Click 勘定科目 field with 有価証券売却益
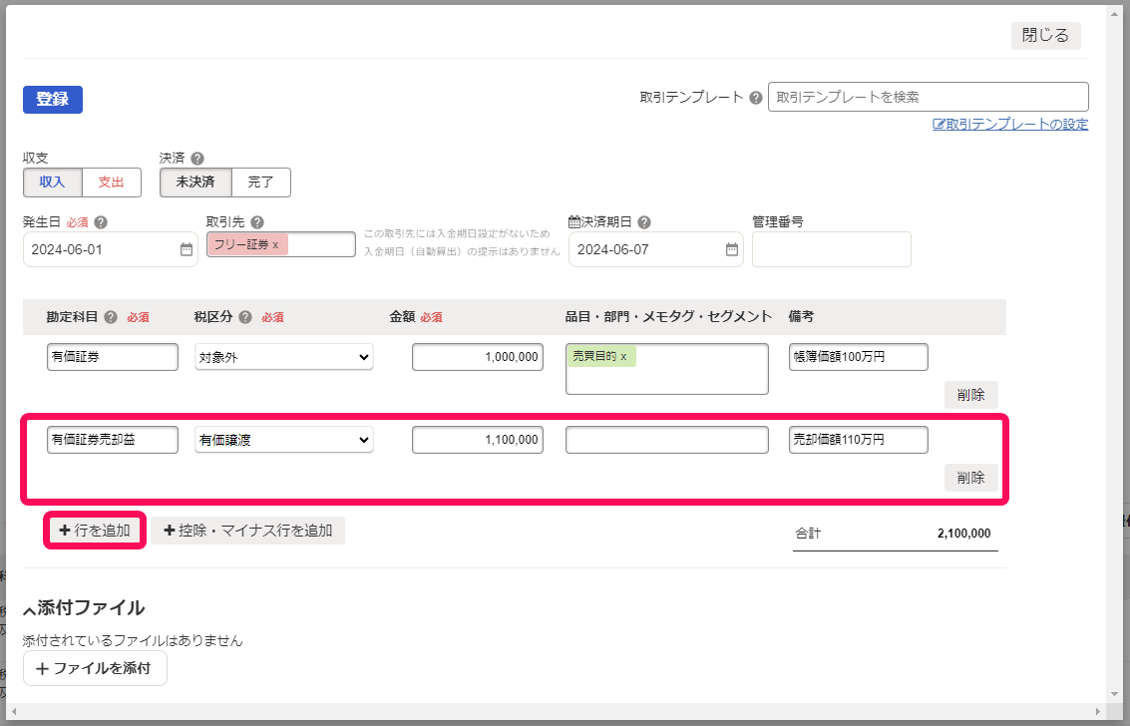 point(113,440)
